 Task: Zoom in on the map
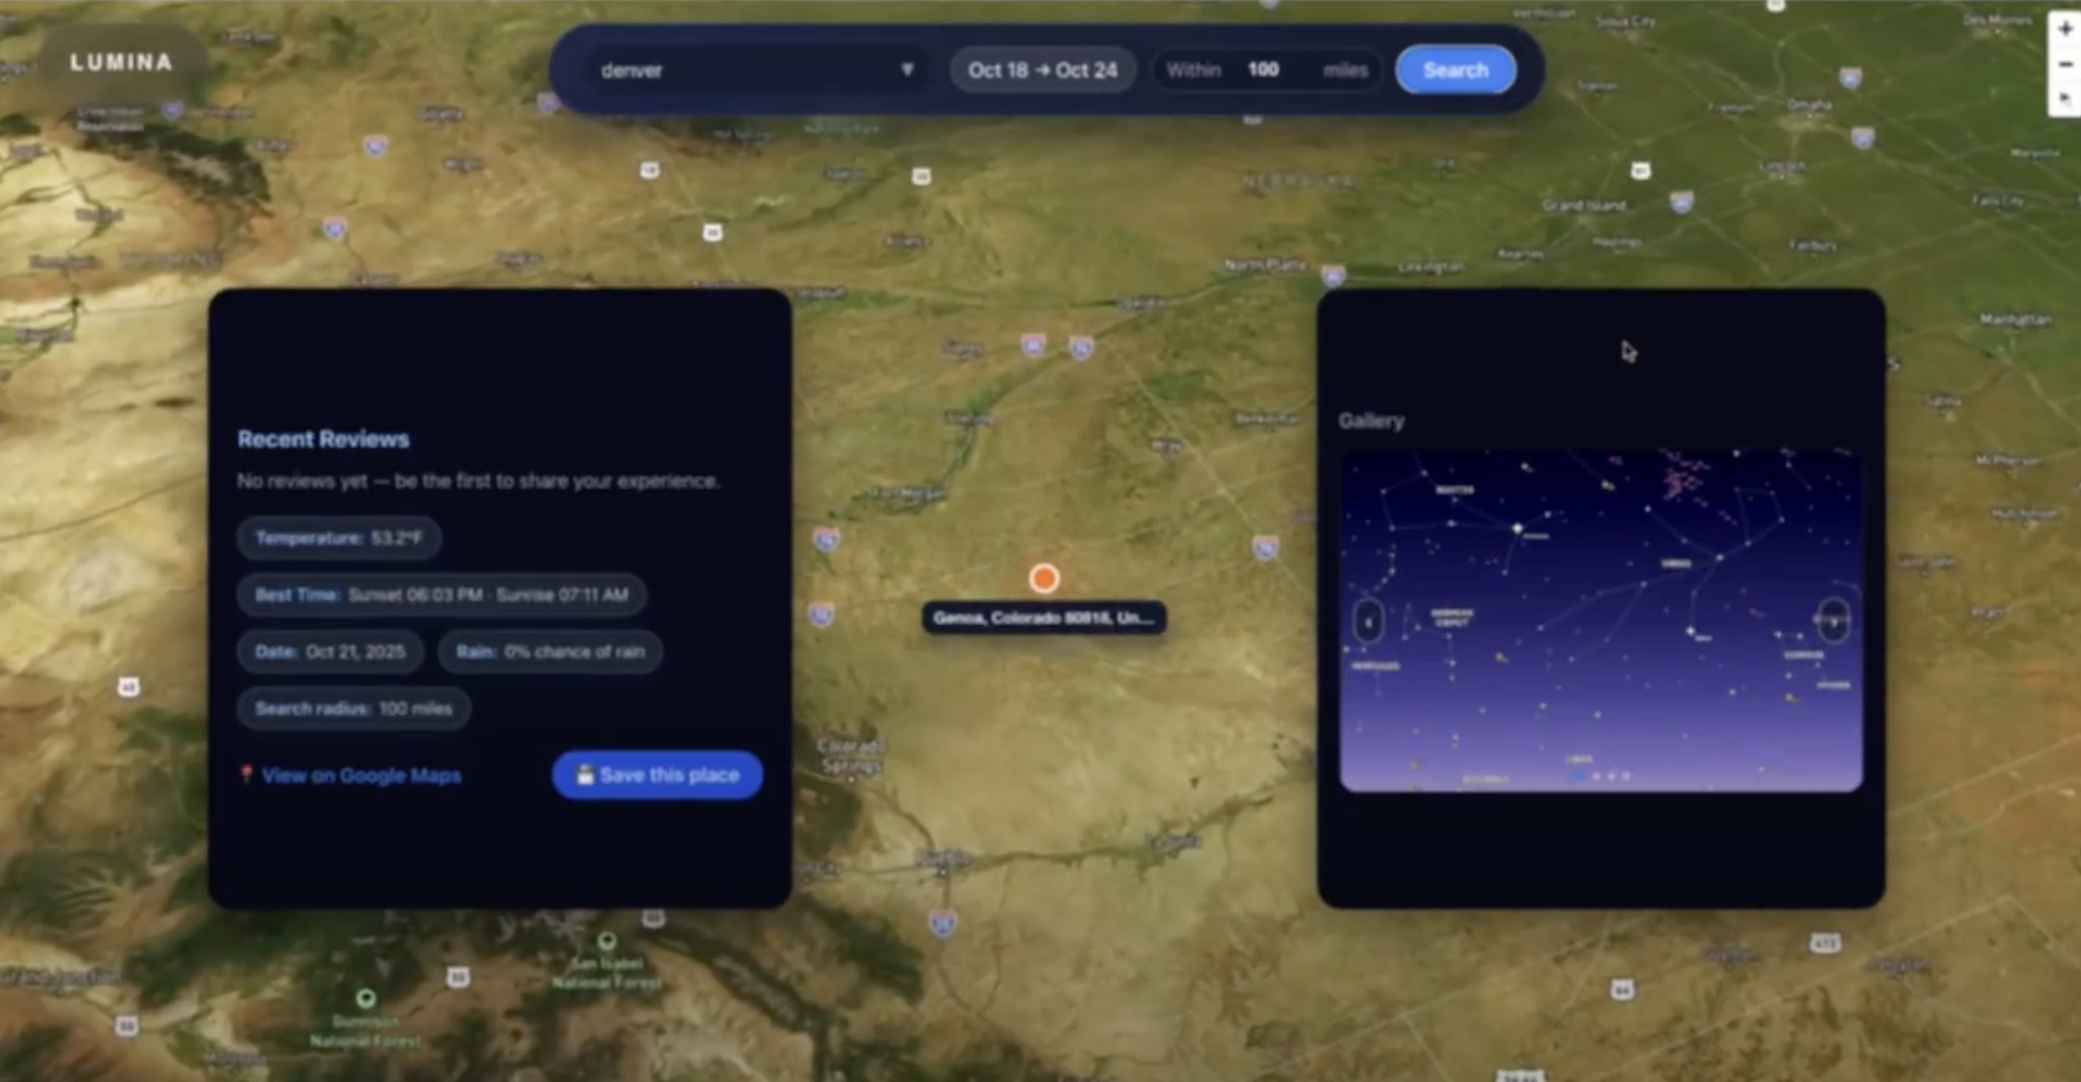2065,30
